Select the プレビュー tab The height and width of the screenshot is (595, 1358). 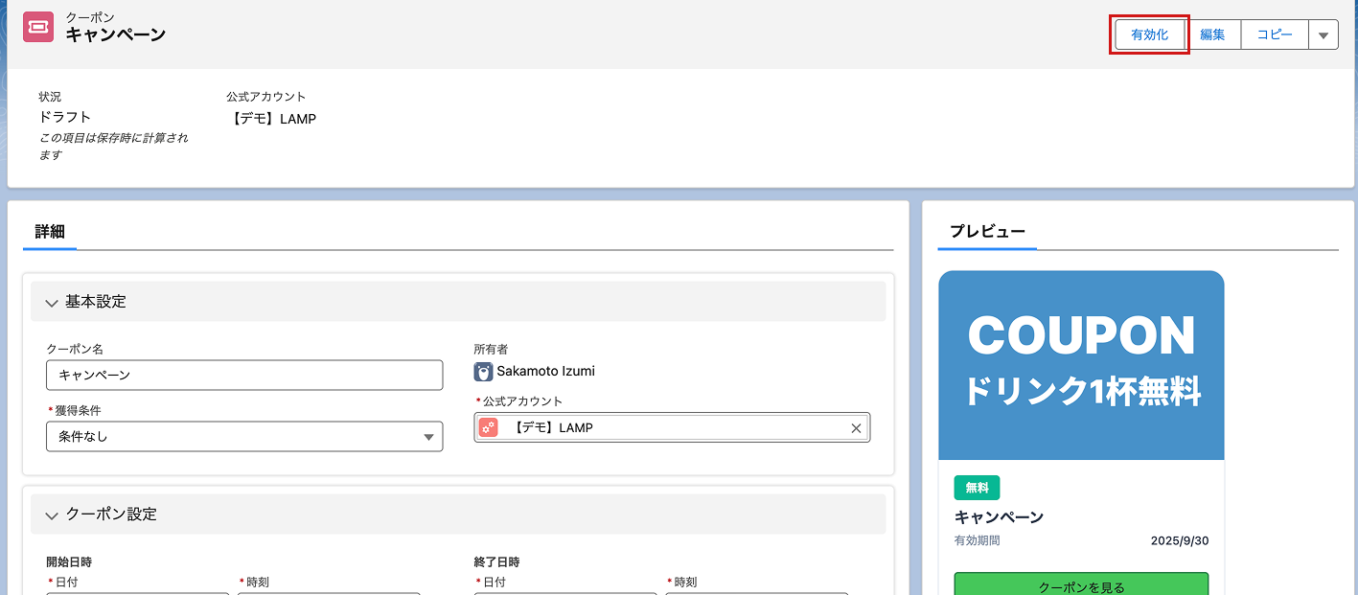pos(987,231)
